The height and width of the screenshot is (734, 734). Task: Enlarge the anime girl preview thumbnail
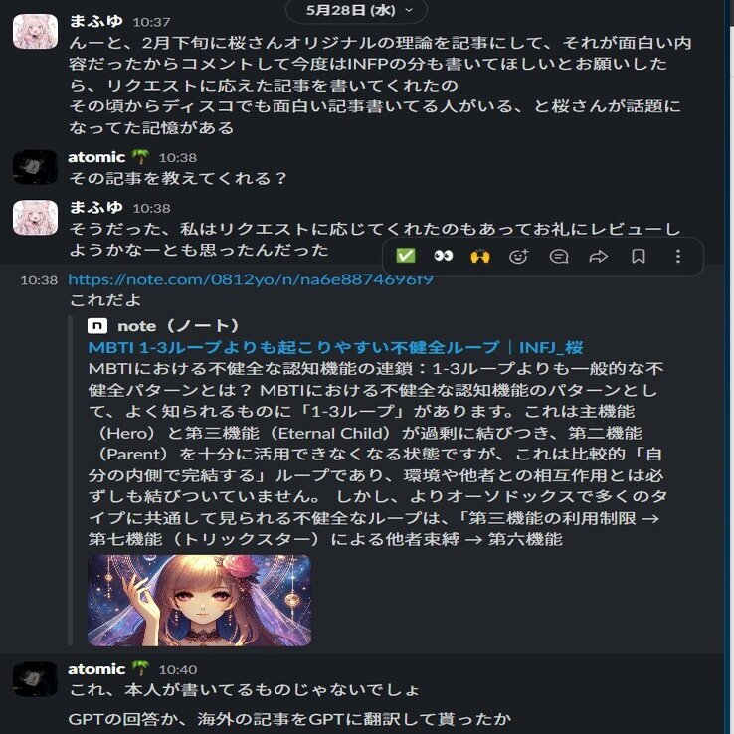[200, 600]
